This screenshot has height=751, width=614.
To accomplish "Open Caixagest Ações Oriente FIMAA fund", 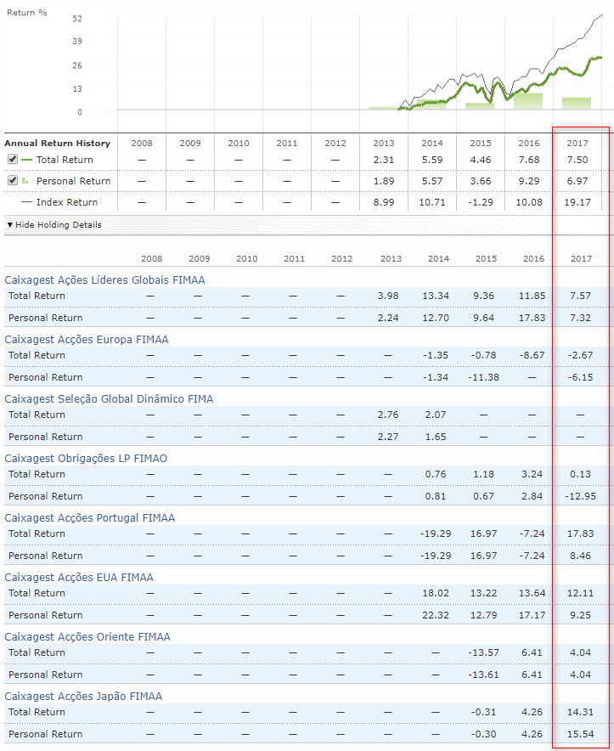I will click(x=87, y=636).
